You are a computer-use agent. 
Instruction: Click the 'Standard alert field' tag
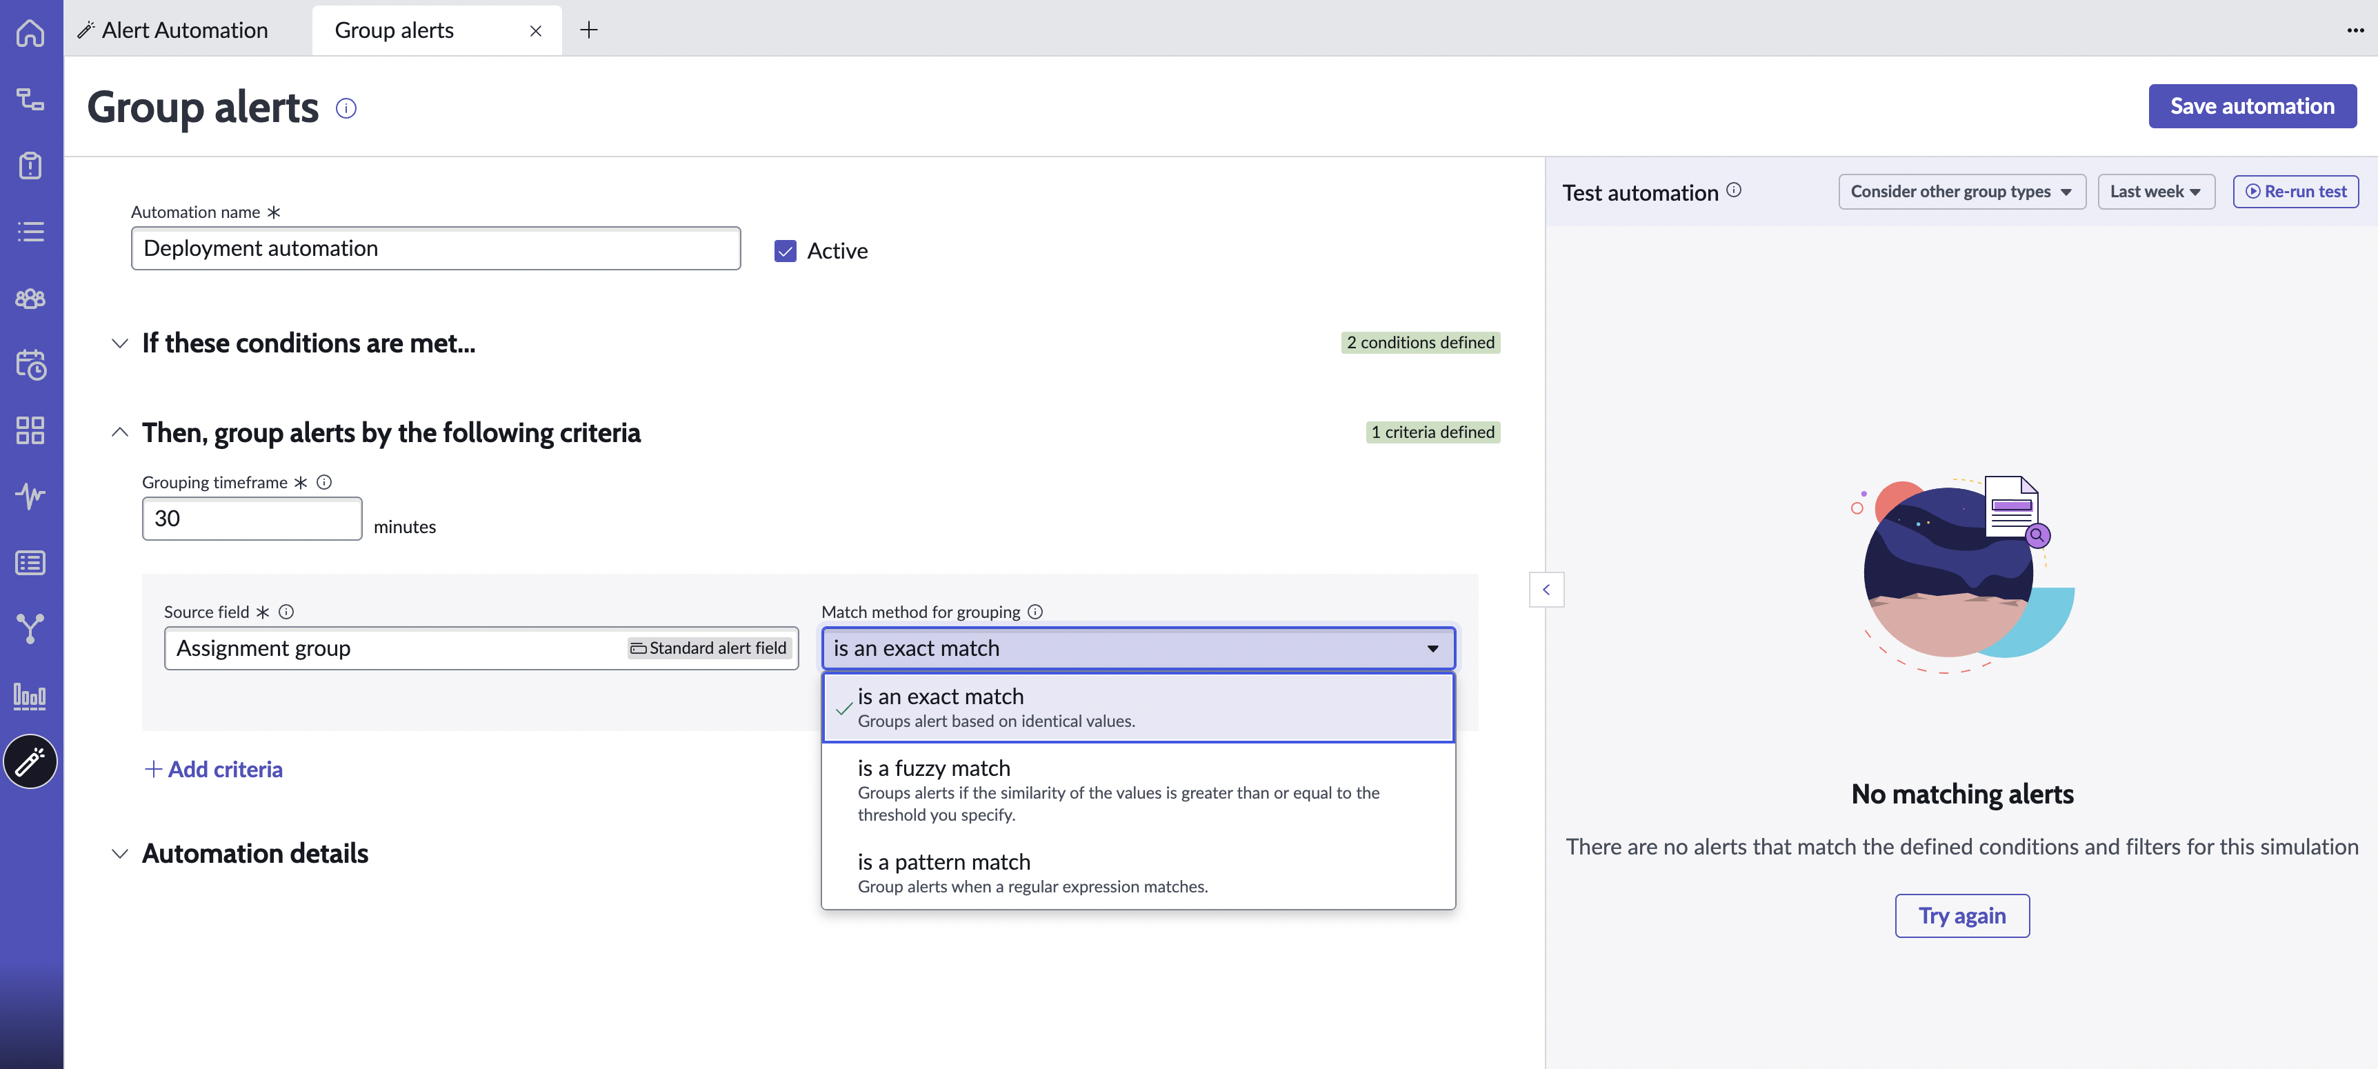click(x=709, y=648)
